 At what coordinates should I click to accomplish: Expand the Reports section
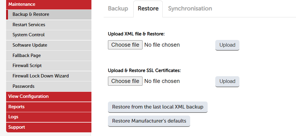pos(49,107)
